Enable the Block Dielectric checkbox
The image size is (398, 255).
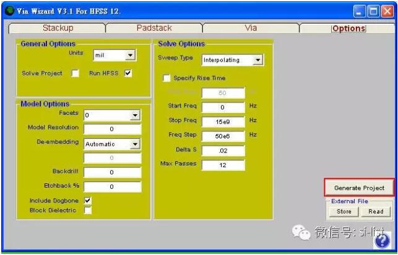tap(87, 210)
